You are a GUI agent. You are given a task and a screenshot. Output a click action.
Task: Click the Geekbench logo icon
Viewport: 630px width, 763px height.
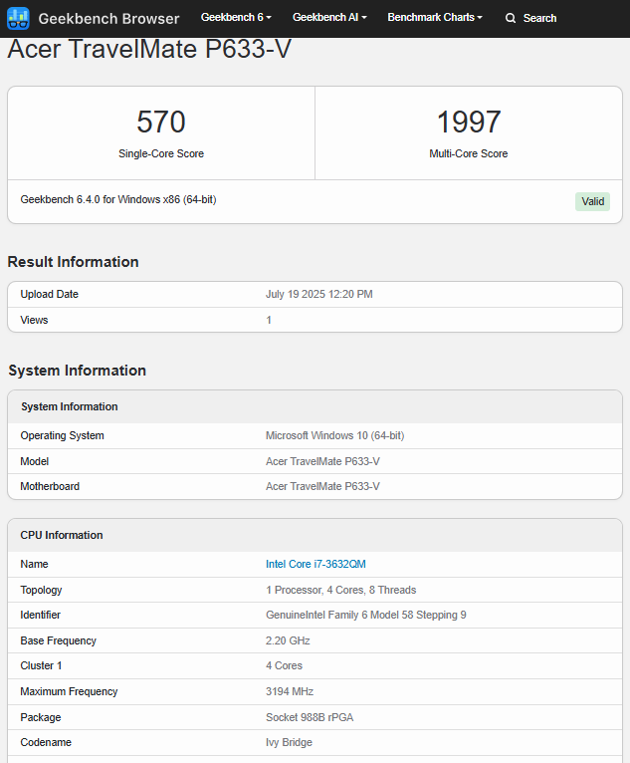click(18, 19)
